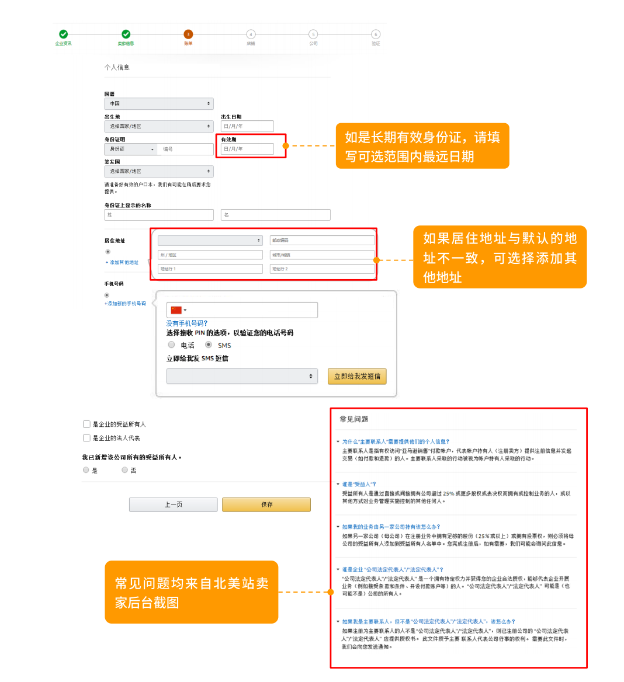Click the 店铺 step 4 circle
Screen dimensions: 624x682
(251, 34)
